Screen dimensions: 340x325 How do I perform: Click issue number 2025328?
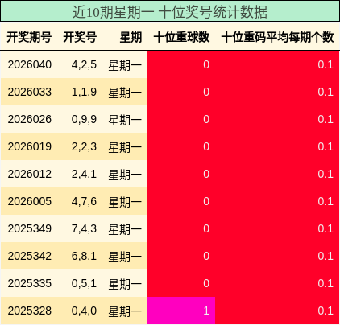pos(30,311)
